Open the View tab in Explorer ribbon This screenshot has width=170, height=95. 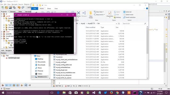pos(56,8)
